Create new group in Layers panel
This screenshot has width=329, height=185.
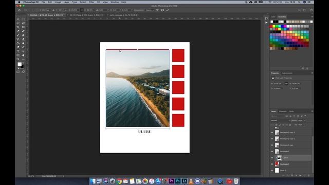click(300, 175)
